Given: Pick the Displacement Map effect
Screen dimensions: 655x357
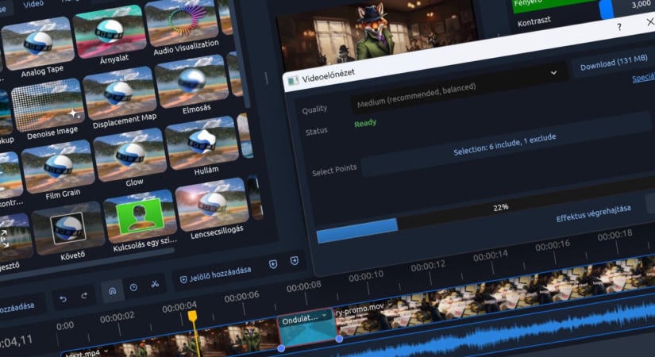Looking at the screenshot, I should pyautogui.click(x=119, y=93).
